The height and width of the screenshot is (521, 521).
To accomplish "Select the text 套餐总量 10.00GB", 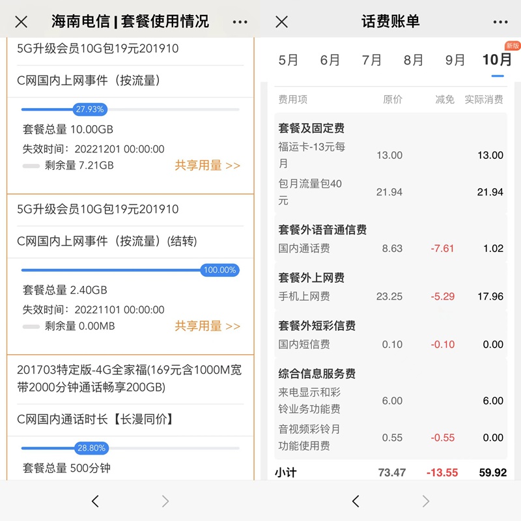I will [x=68, y=129].
